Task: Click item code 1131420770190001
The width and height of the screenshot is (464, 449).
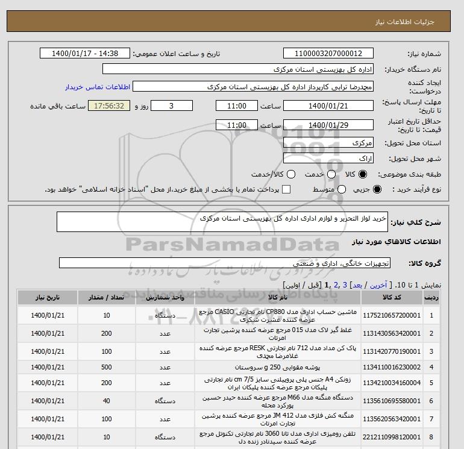Action: coord(392,351)
